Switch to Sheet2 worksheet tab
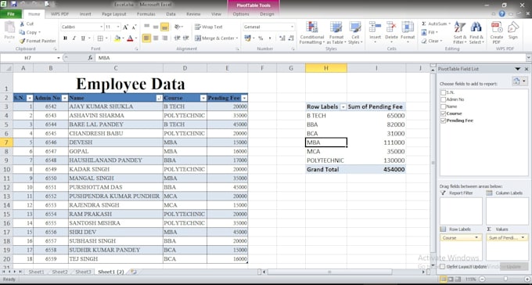 (59, 272)
